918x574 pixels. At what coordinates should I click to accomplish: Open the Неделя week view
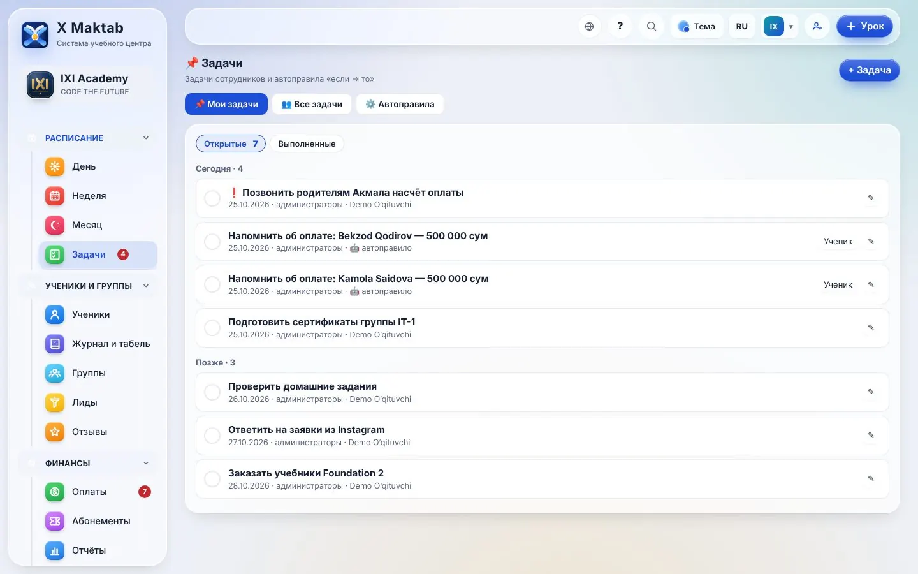98,196
